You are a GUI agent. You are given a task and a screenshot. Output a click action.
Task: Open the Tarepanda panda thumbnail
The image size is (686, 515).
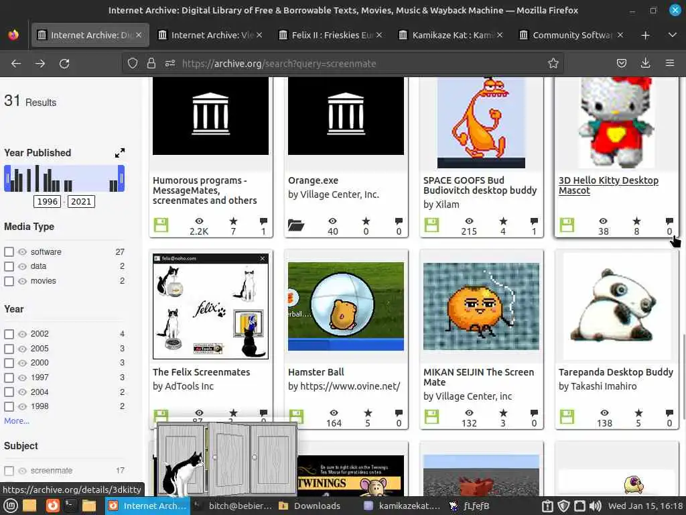point(616,306)
